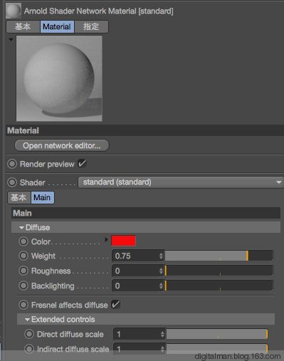284x361 pixels.
Task: Click the Roughness slider track
Action: (219, 271)
